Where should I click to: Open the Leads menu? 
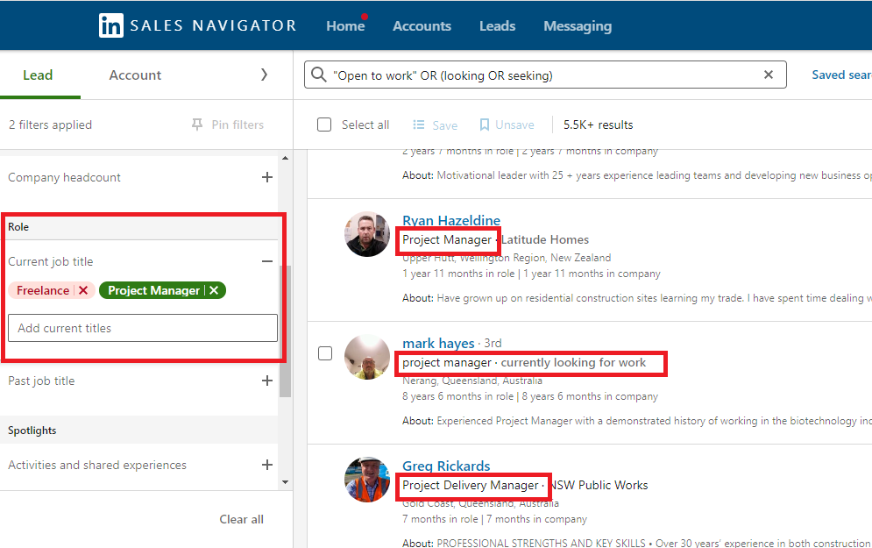[497, 26]
